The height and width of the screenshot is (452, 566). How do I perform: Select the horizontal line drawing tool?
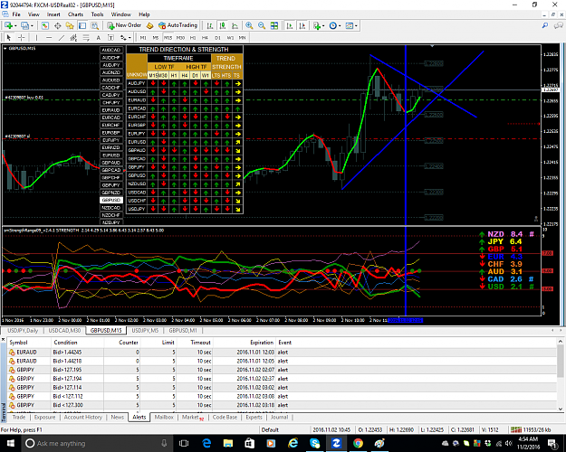click(x=49, y=37)
